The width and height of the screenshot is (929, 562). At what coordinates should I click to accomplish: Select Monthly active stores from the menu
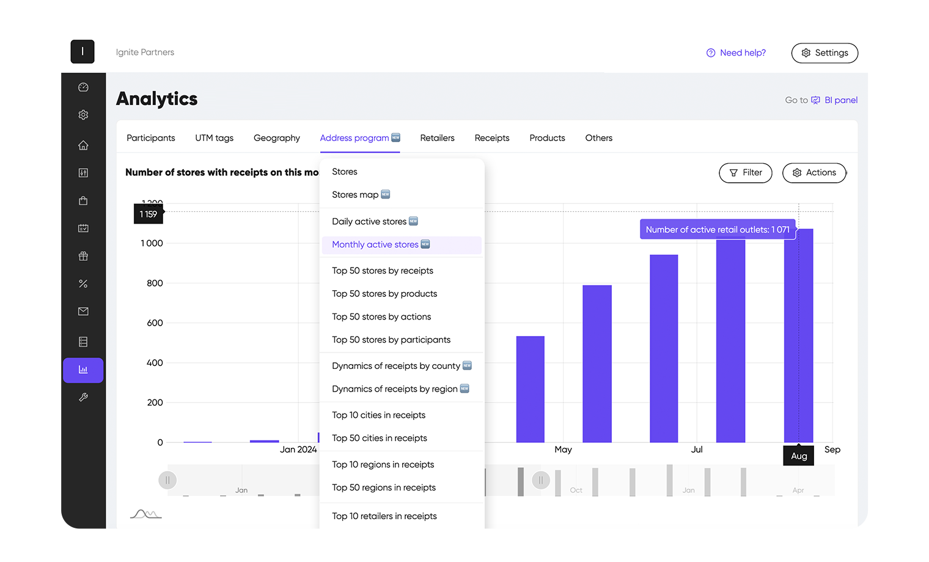pyautogui.click(x=380, y=244)
